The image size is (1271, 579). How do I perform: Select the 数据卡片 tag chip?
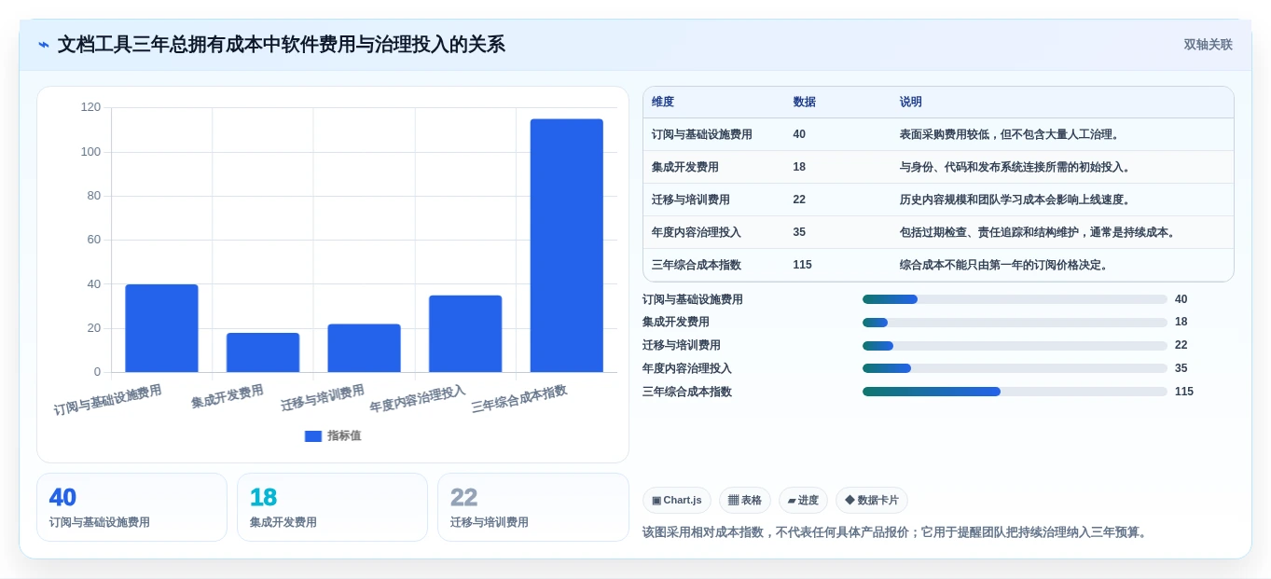tap(872, 501)
